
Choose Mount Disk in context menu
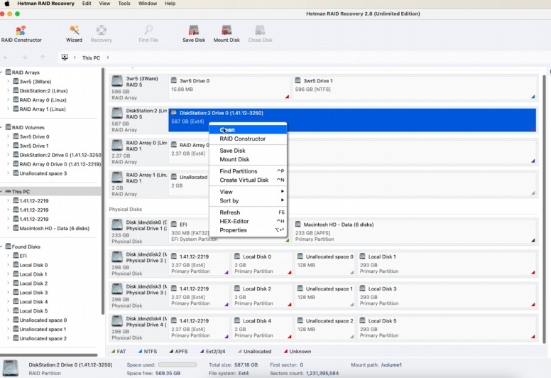click(x=248, y=159)
